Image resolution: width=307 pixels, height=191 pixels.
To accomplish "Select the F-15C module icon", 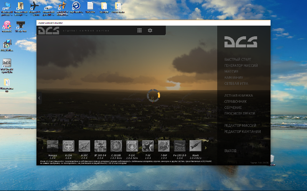I will point(132,146).
